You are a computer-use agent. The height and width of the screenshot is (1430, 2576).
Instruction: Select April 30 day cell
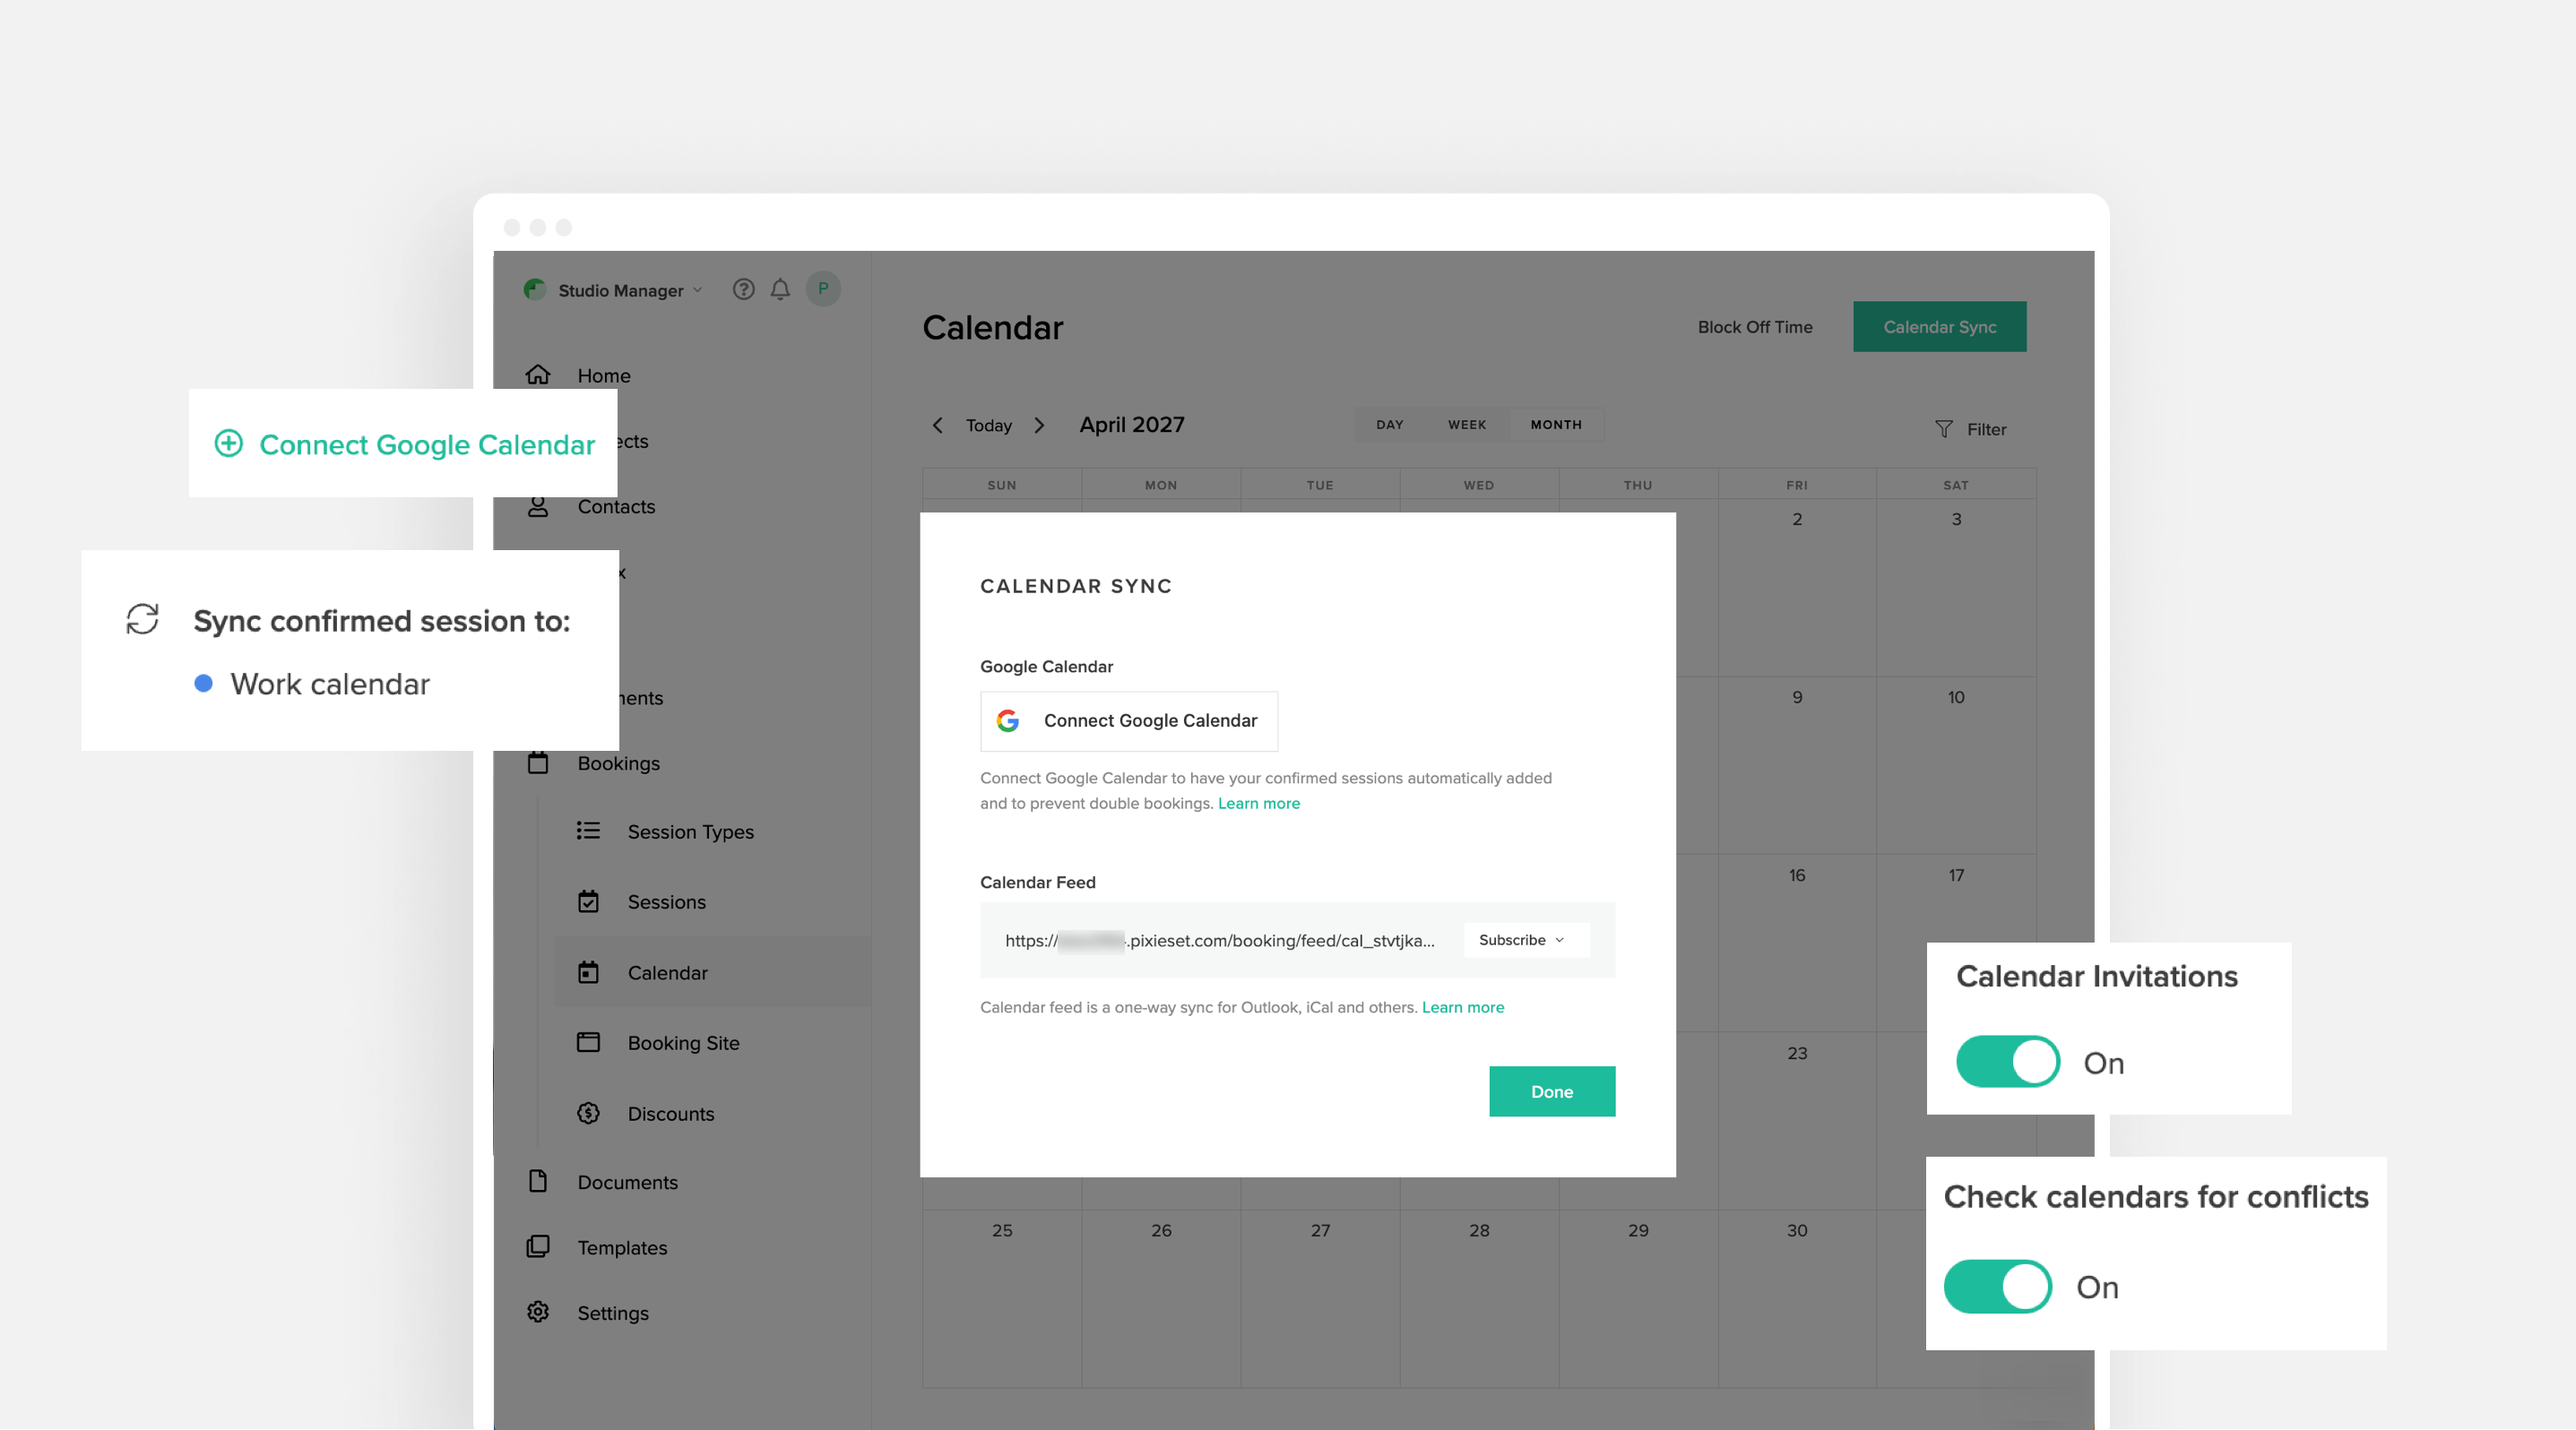coord(1797,1299)
